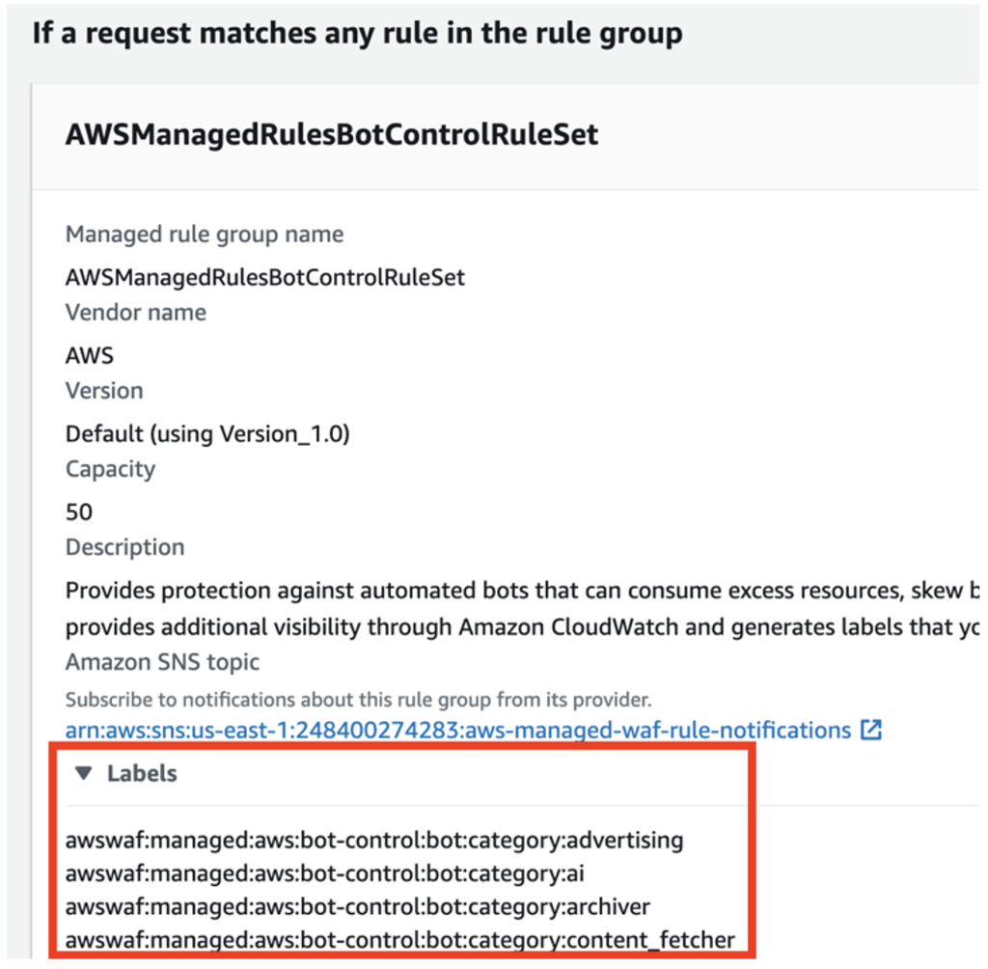Expand the Labels header row
Viewport: 988px width, 969px height.
click(x=143, y=773)
